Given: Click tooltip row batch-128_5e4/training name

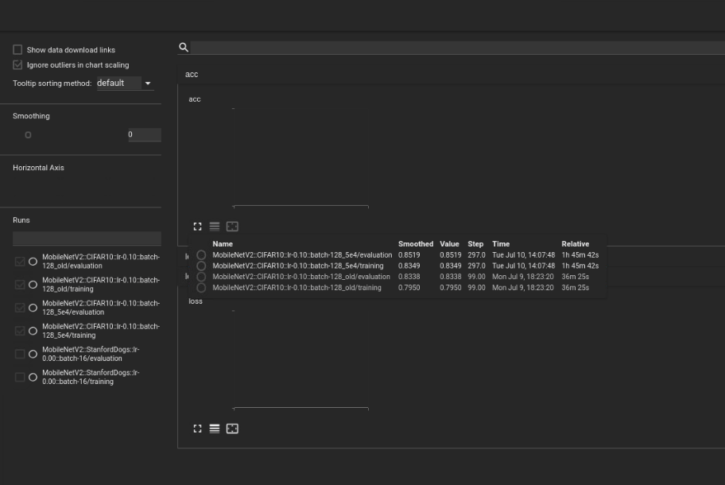Looking at the screenshot, I should click(x=298, y=266).
